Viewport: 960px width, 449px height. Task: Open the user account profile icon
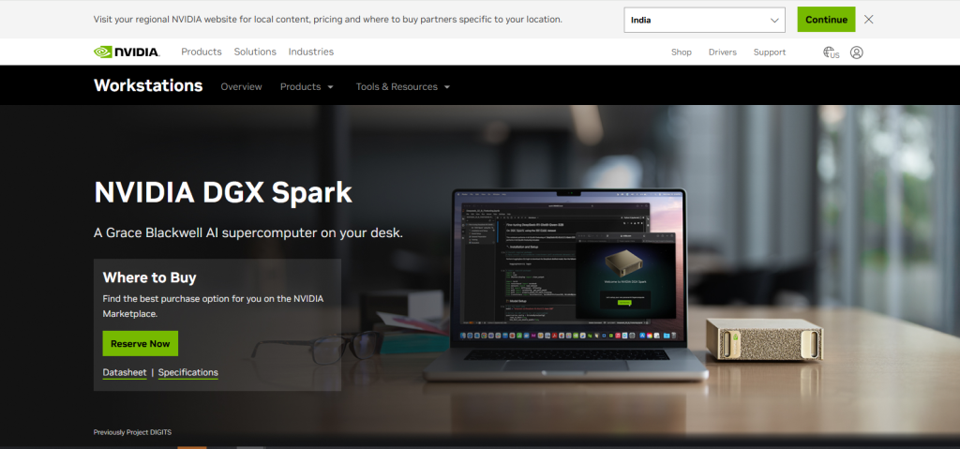point(857,52)
